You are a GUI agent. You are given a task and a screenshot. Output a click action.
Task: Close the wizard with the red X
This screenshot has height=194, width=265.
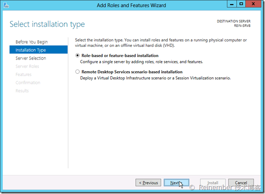[x=253, y=5]
